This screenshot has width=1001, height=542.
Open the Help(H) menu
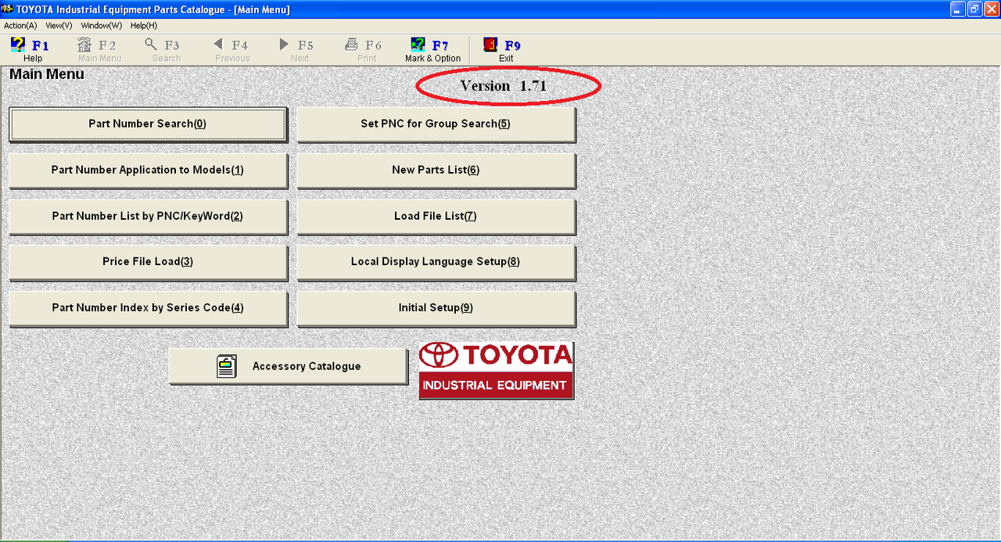coord(143,26)
